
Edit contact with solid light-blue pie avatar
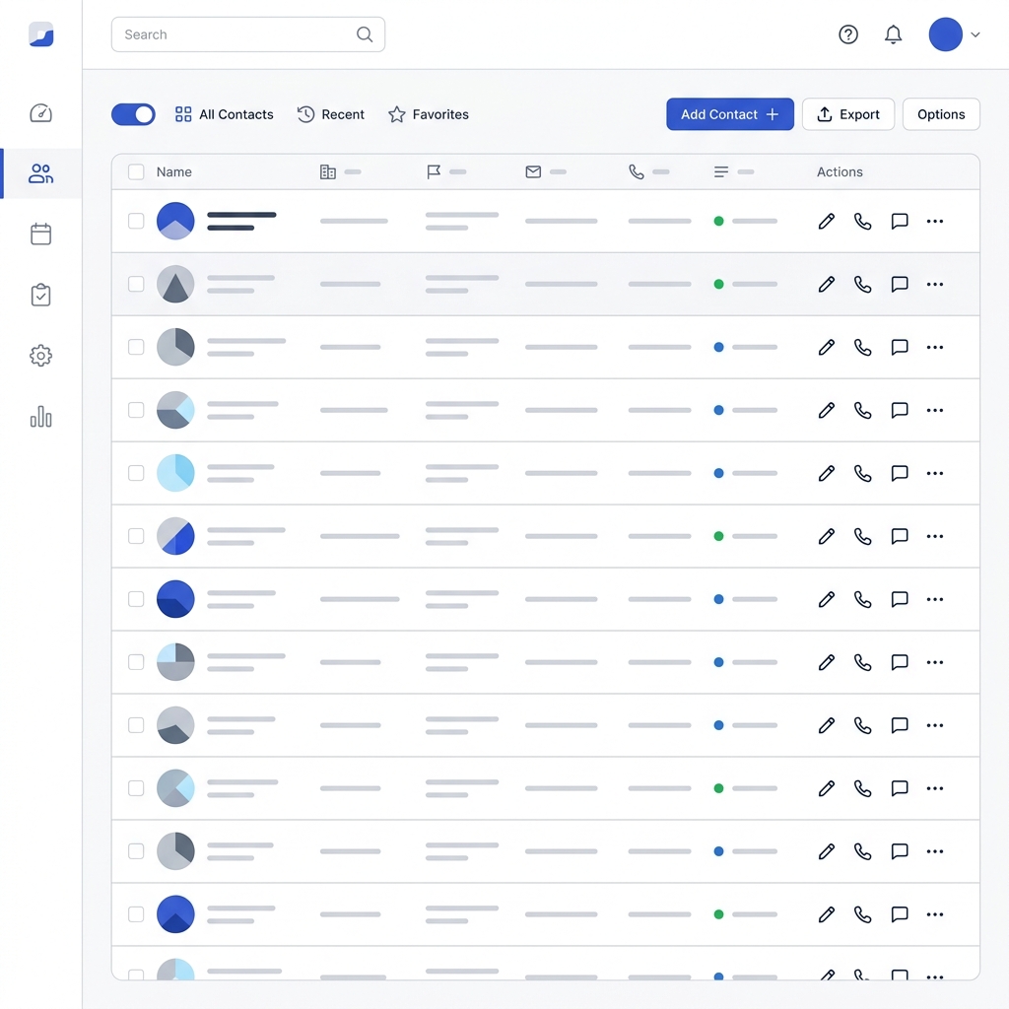(827, 474)
